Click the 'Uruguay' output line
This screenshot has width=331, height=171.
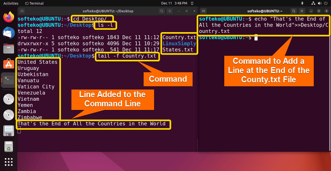[x=28, y=68]
